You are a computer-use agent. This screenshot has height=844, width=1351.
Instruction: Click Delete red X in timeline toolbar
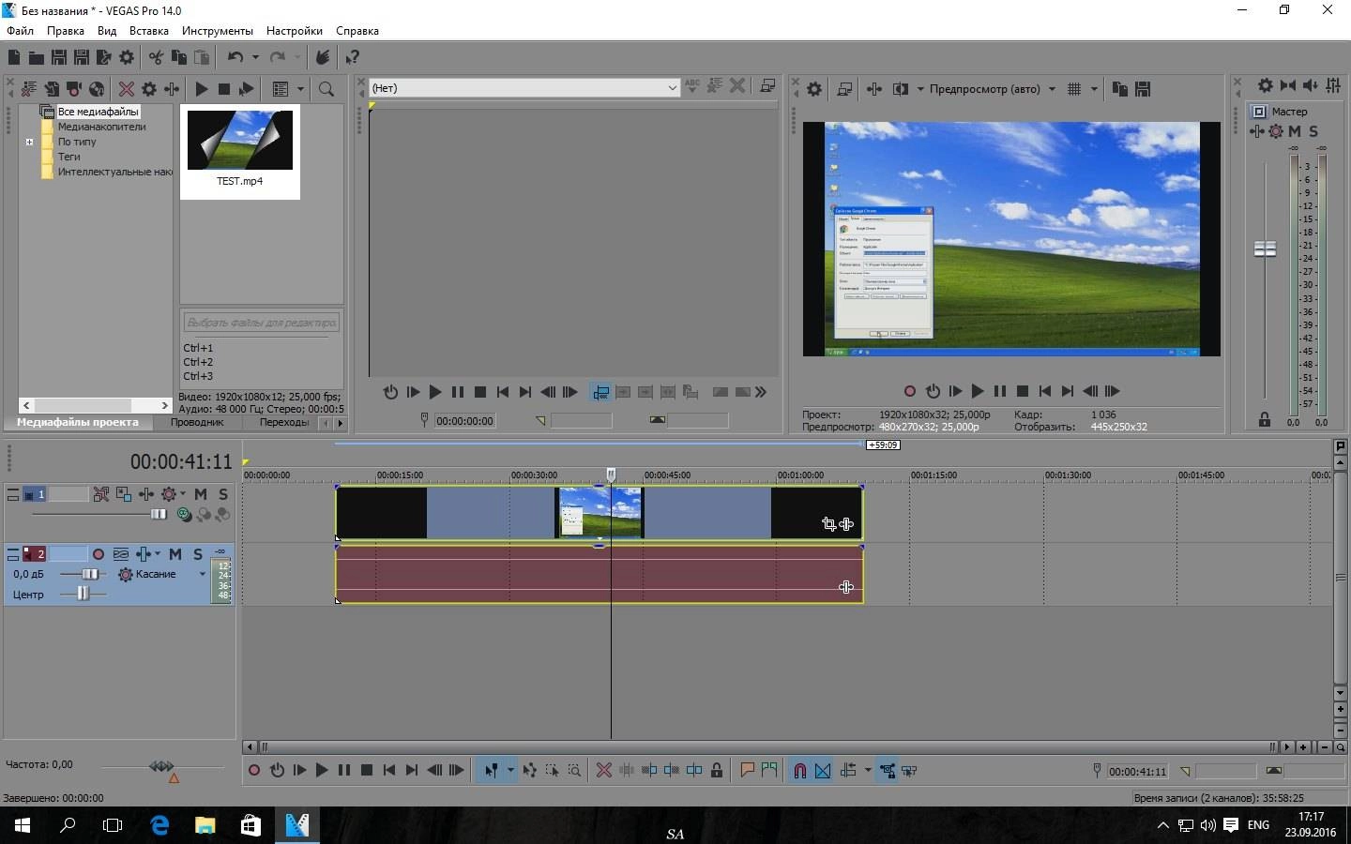(x=604, y=771)
